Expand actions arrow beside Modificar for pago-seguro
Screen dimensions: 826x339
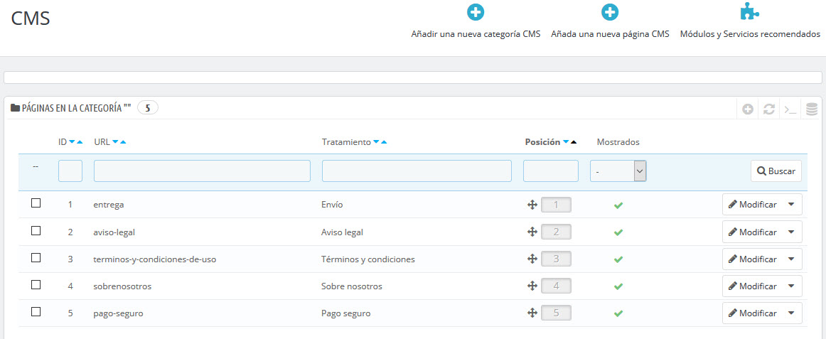point(791,313)
